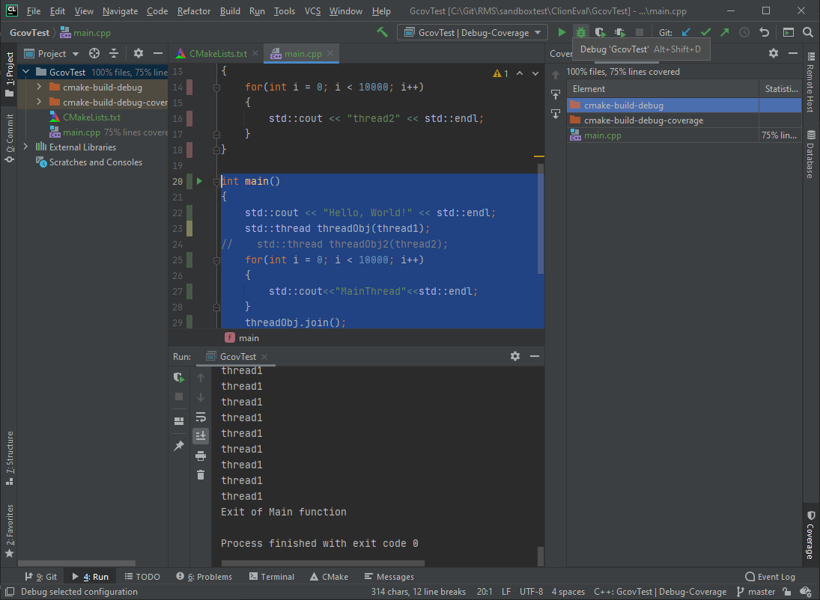Image resolution: width=820 pixels, height=600 pixels.
Task: Toggle pin tab in Run panel
Action: pyautogui.click(x=179, y=446)
